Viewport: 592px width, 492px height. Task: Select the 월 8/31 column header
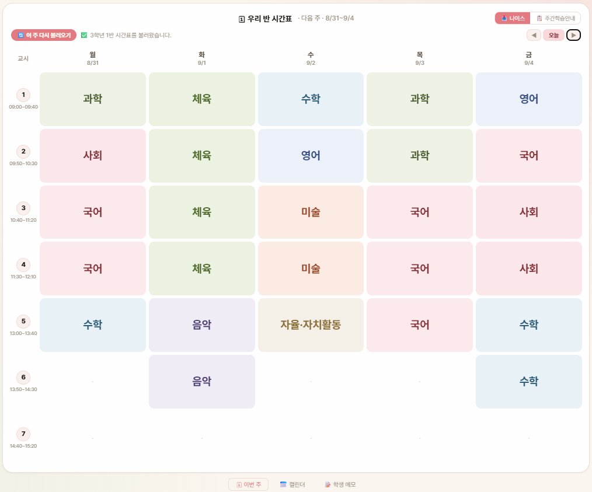tap(92, 58)
